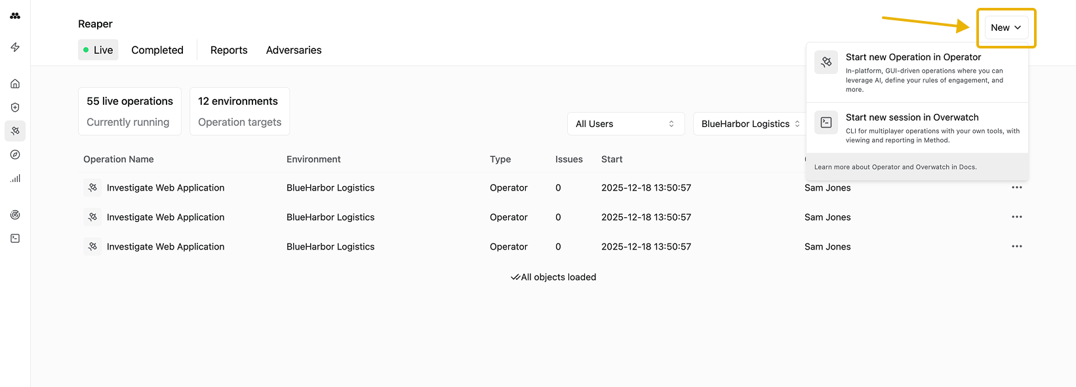Open the compass icon in sidebar

click(x=15, y=155)
